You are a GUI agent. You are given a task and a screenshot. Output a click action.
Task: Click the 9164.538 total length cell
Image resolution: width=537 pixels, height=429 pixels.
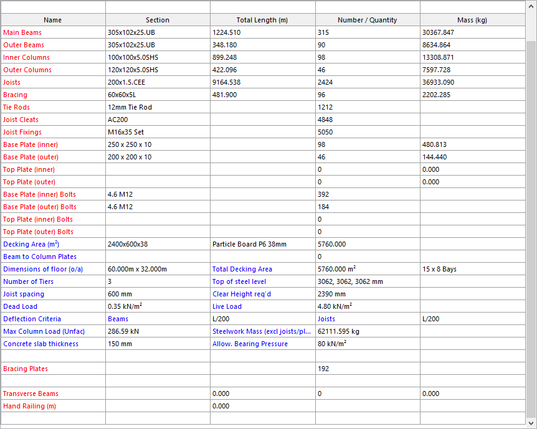263,82
